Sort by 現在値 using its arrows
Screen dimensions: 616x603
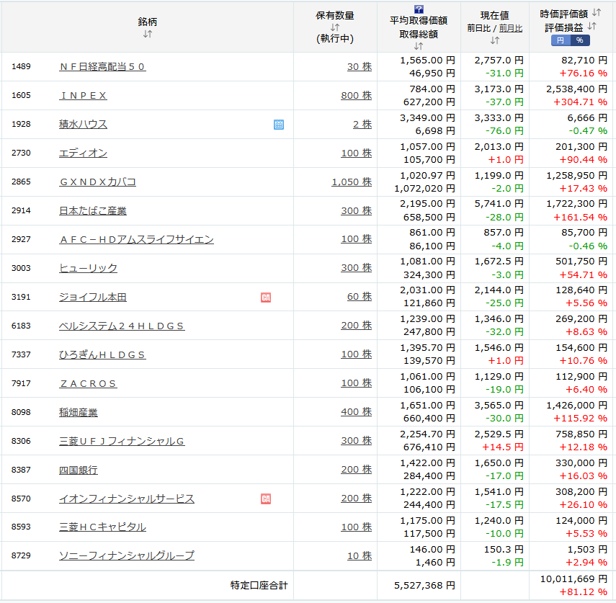coord(495,40)
